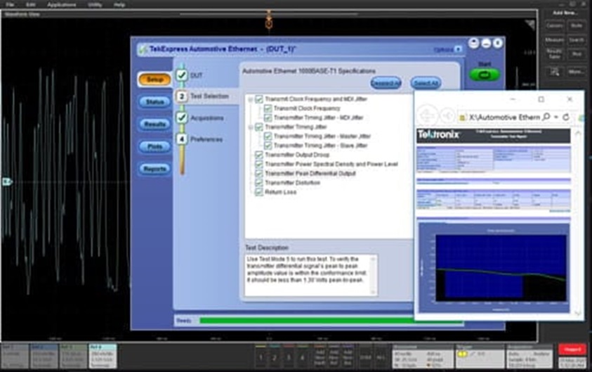
Task: Open the Status panel in TekExpress
Action: [154, 102]
